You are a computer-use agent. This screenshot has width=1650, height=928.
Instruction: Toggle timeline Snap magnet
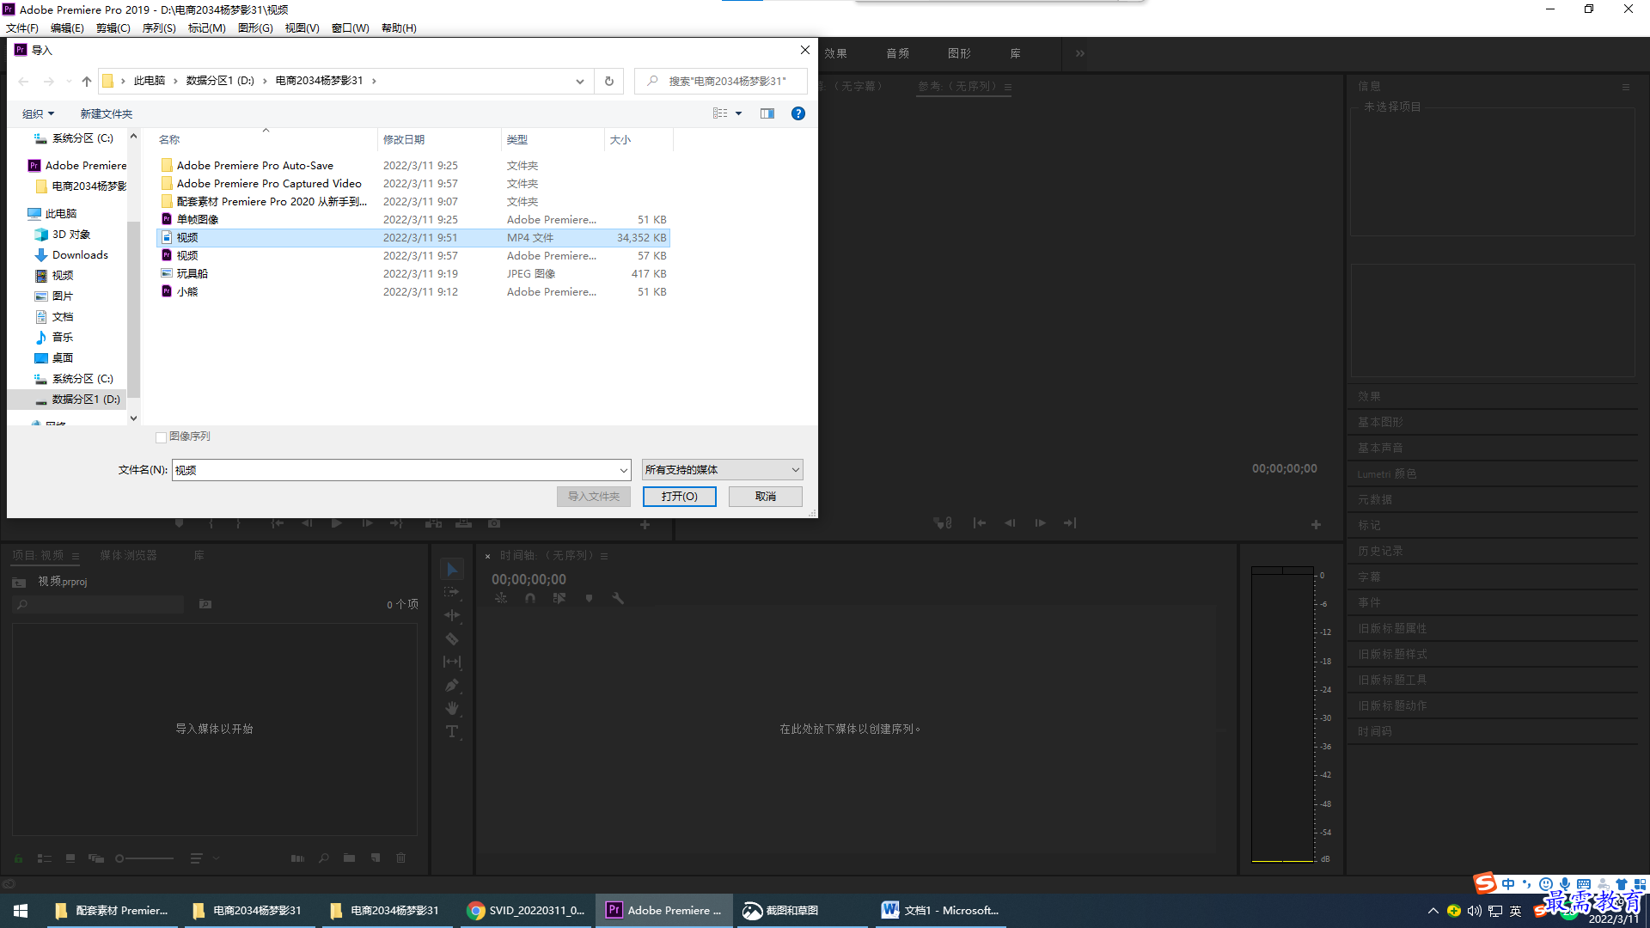click(x=530, y=598)
